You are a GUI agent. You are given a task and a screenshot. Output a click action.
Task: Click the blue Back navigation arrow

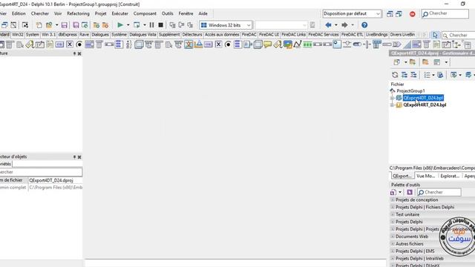(328, 24)
